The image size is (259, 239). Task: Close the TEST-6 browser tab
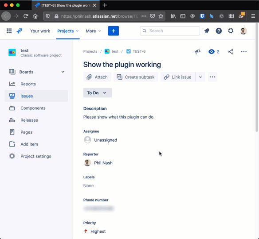94,5
